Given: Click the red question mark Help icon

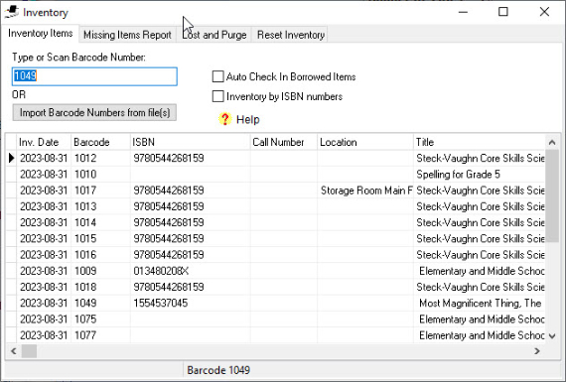Looking at the screenshot, I should (224, 119).
